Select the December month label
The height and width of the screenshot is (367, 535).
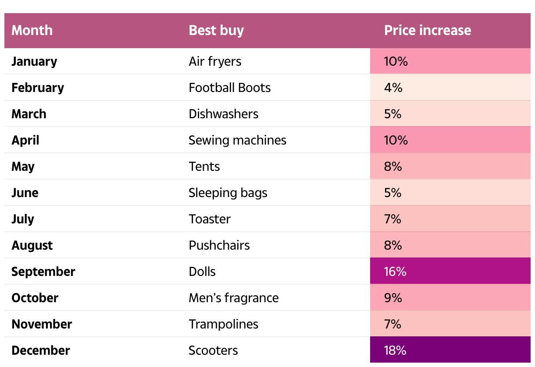(40, 350)
